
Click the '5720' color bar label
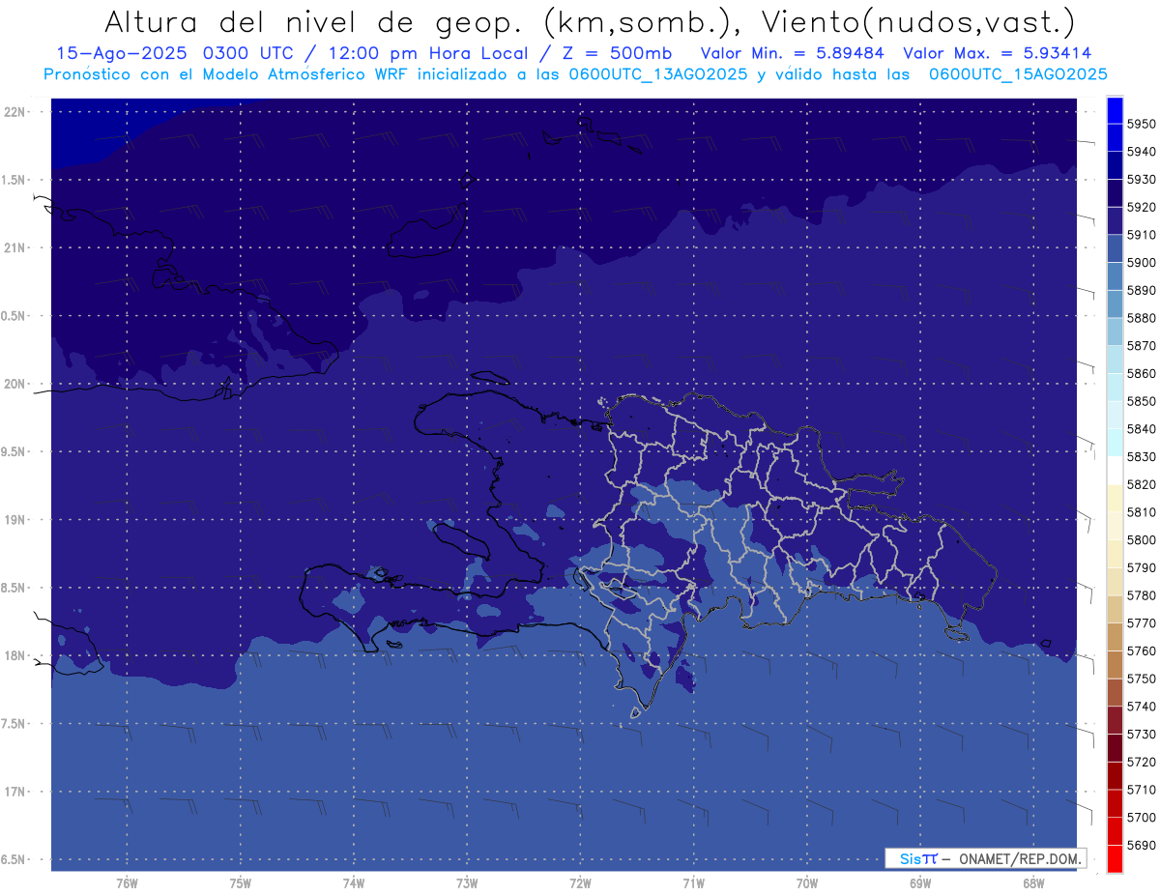1141,762
